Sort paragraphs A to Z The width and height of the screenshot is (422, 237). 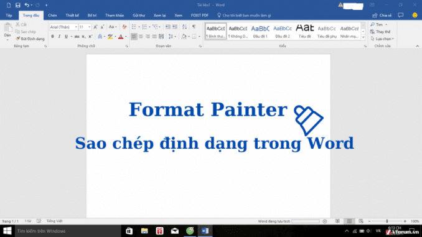184,27
